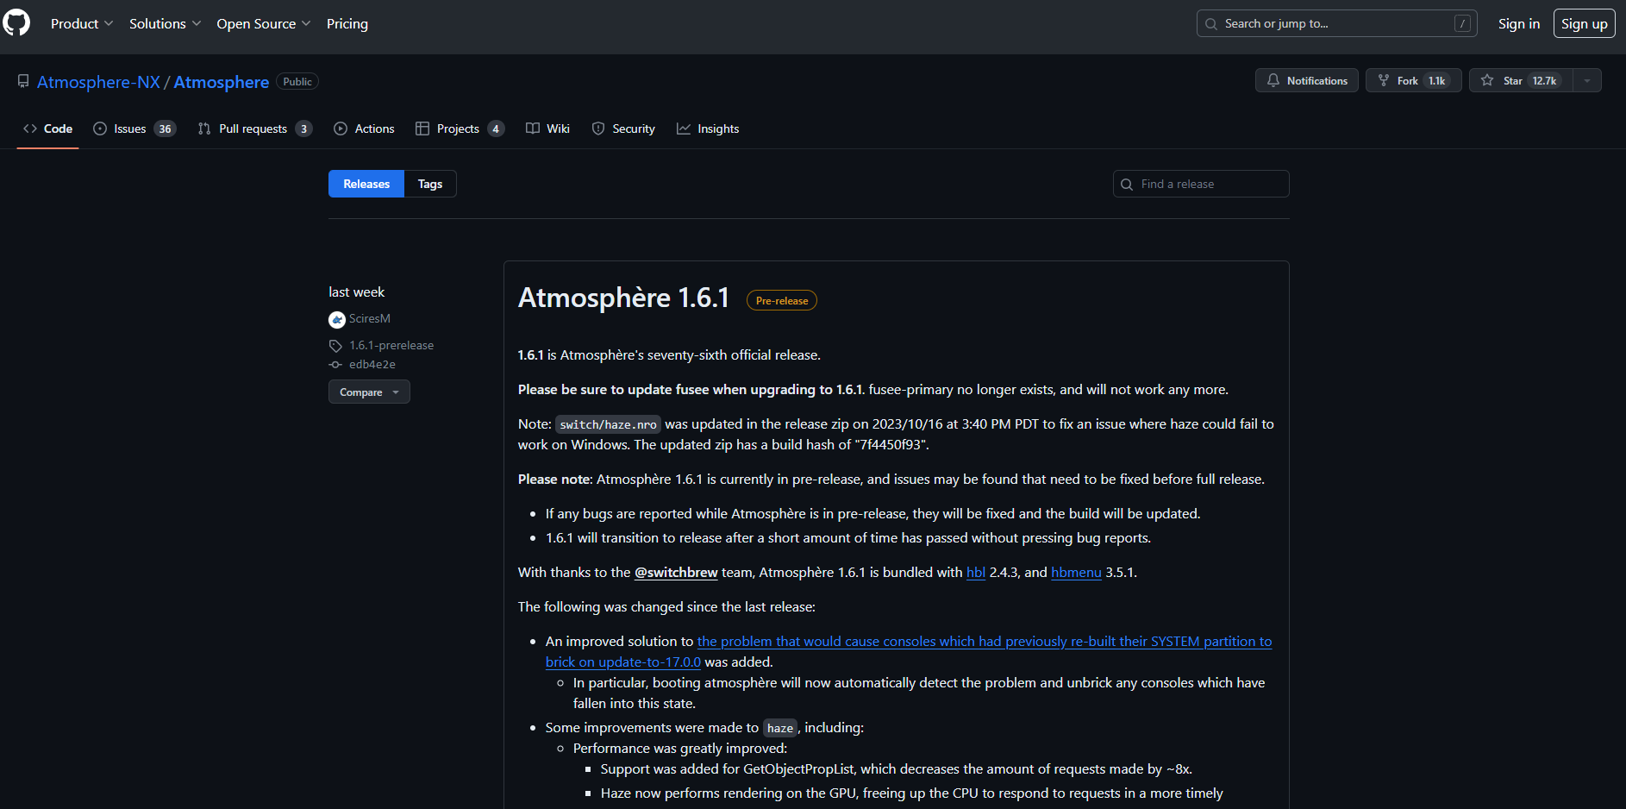Open the SciresM author profile link
This screenshot has height=809, width=1626.
click(370, 318)
